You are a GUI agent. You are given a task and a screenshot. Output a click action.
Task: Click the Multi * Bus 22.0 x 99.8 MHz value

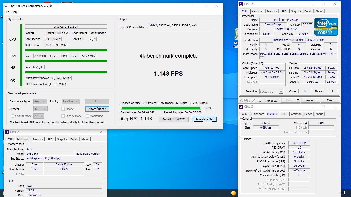tap(56, 45)
